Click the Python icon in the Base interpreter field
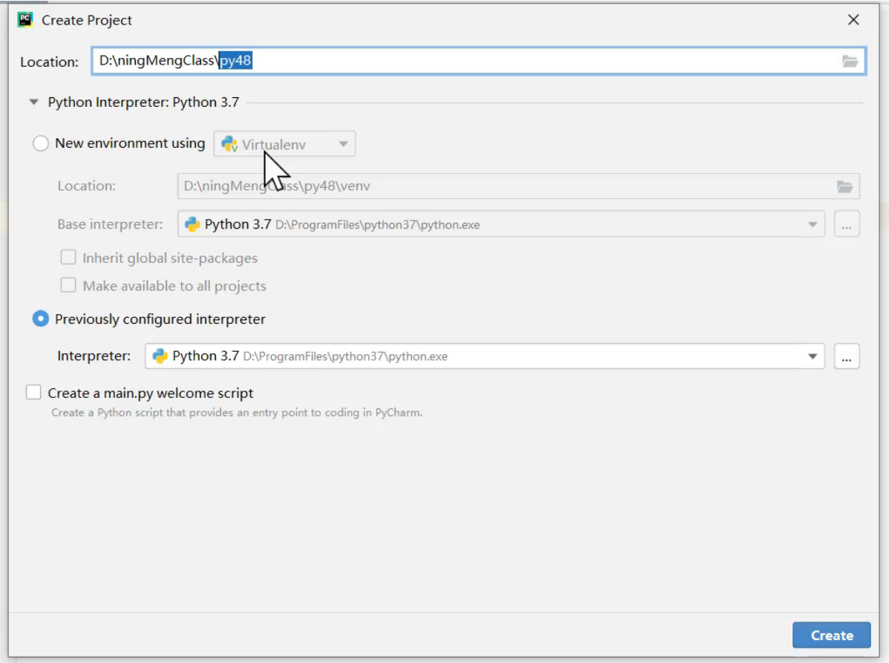Image resolution: width=889 pixels, height=663 pixels. 192,224
